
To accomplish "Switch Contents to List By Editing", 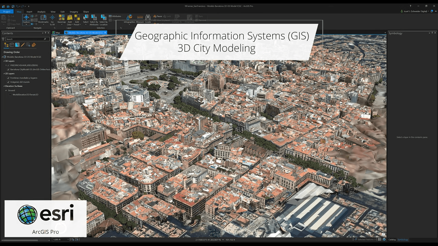I will tap(23, 45).
